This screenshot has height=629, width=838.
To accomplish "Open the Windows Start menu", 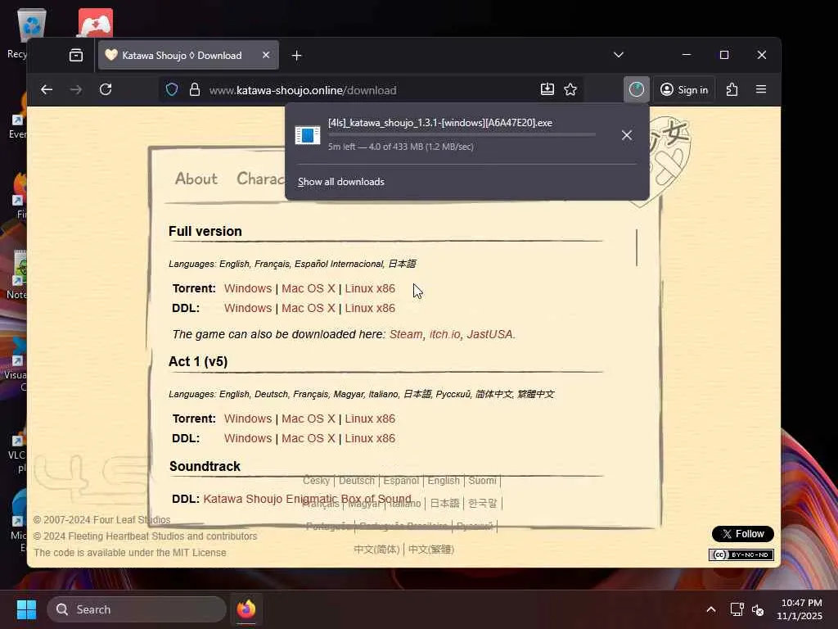I will (26, 609).
